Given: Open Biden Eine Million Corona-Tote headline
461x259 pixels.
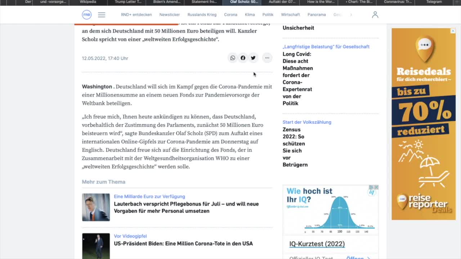Looking at the screenshot, I should 183,244.
